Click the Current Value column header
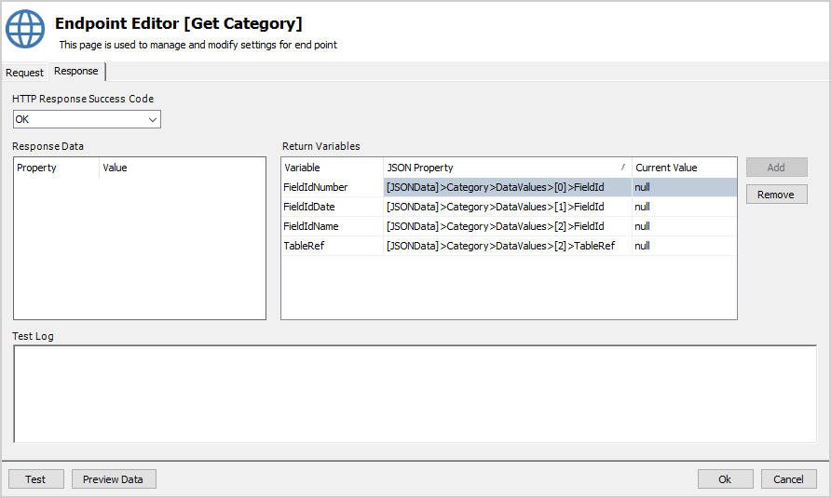 coord(684,168)
